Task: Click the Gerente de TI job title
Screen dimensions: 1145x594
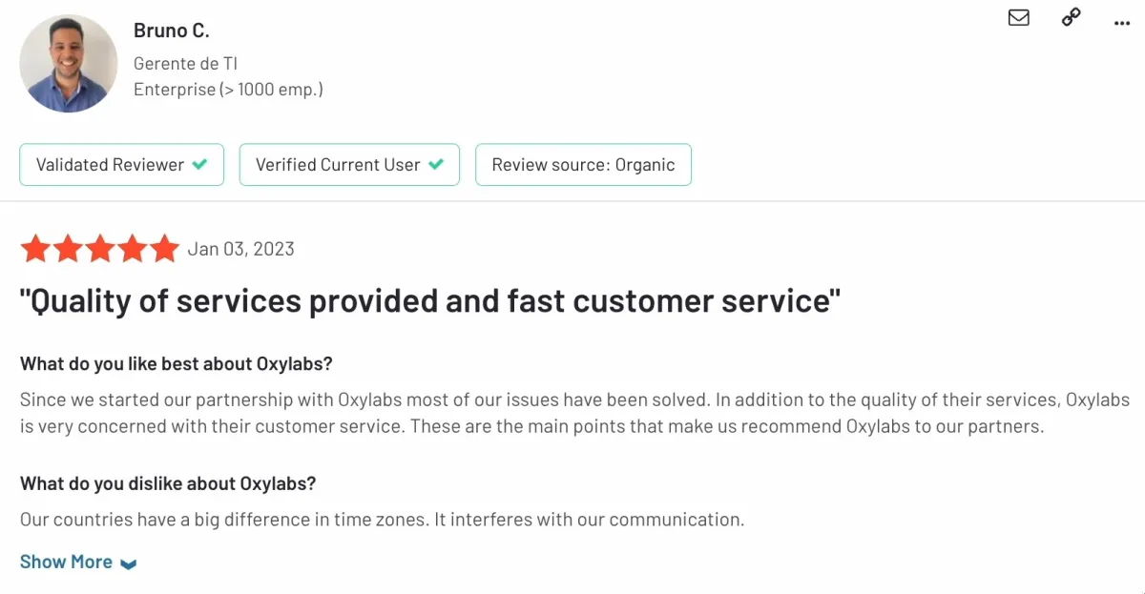Action: click(x=186, y=64)
